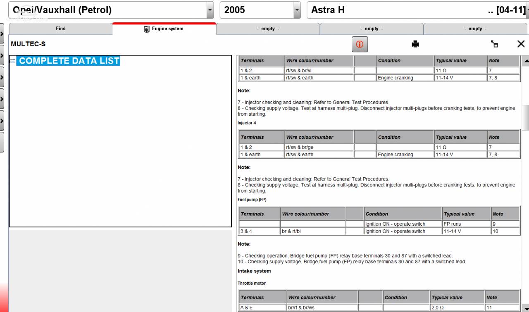Click the expand view icon
This screenshot has width=529, height=312.
pos(494,44)
